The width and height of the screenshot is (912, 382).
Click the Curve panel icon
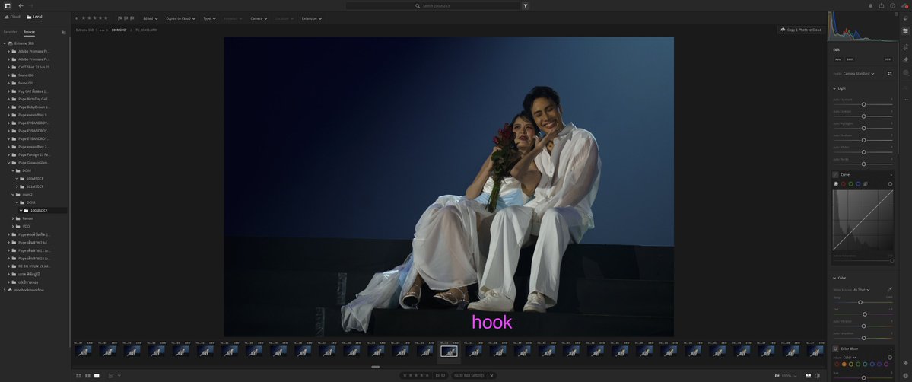[836, 175]
